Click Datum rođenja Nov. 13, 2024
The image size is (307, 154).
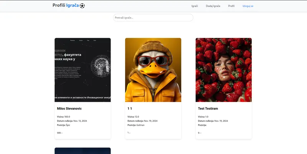point(72,121)
